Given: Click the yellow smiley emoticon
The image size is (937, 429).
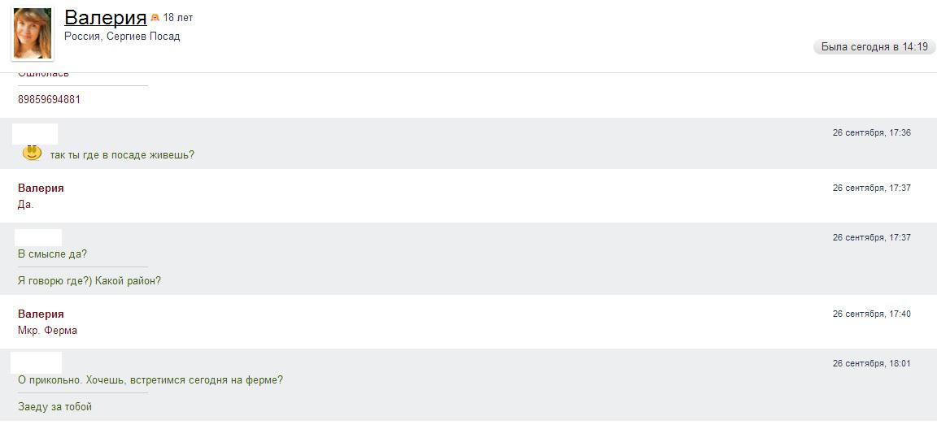Looking at the screenshot, I should (x=32, y=153).
